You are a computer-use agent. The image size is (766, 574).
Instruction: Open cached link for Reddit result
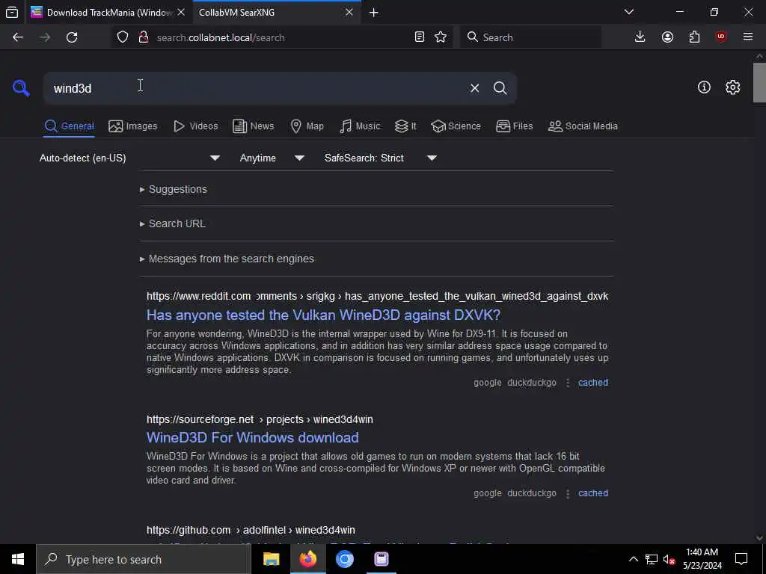(593, 383)
